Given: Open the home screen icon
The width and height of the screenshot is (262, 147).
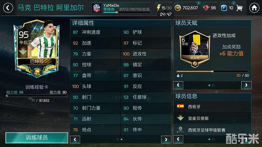Looking at the screenshot, I should 254,8.
